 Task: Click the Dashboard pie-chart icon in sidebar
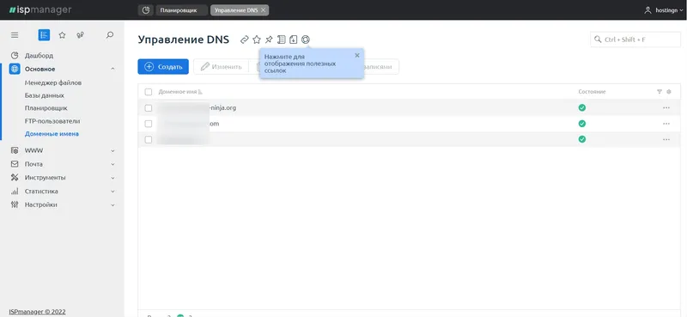pos(15,56)
